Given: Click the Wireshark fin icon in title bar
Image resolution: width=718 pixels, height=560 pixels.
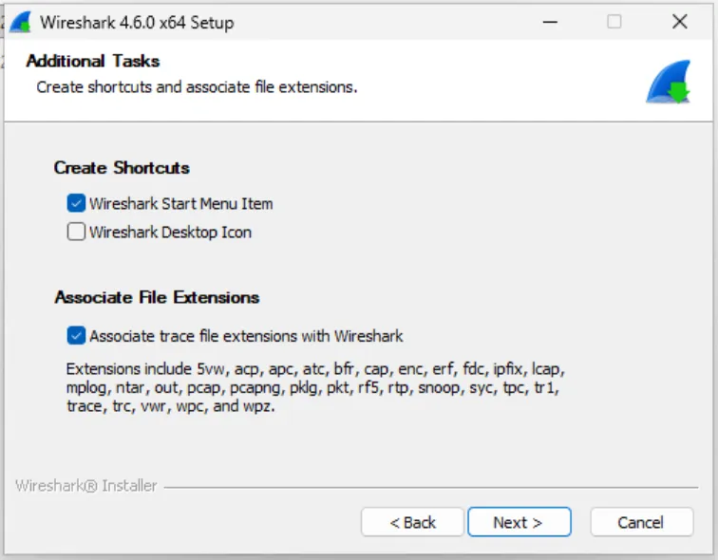Looking at the screenshot, I should pyautogui.click(x=21, y=21).
